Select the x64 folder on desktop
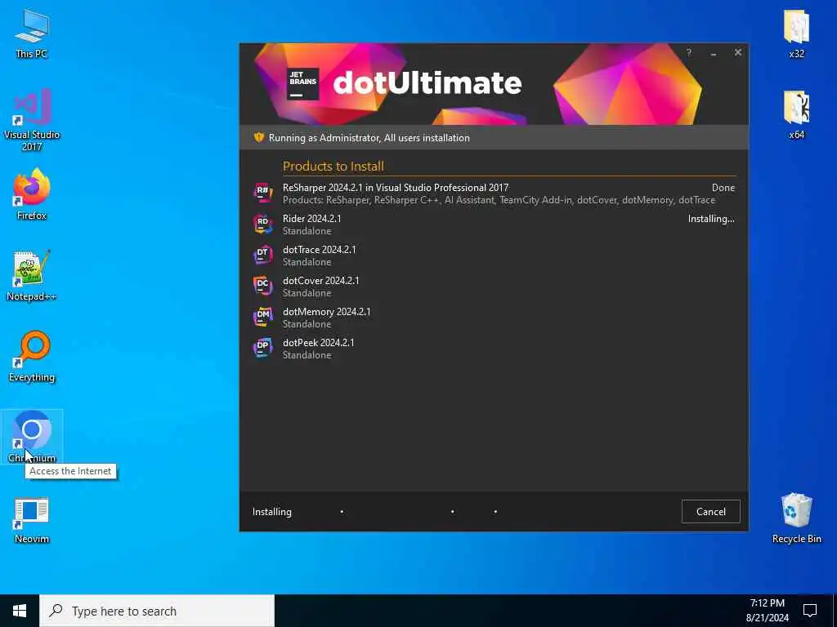Viewport: 837px width, 627px height. point(796,114)
